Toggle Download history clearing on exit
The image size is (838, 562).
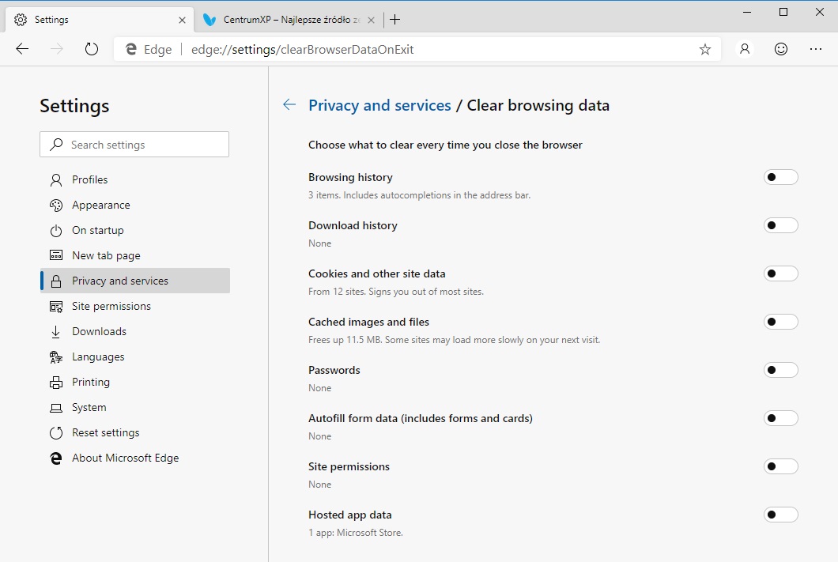(781, 225)
